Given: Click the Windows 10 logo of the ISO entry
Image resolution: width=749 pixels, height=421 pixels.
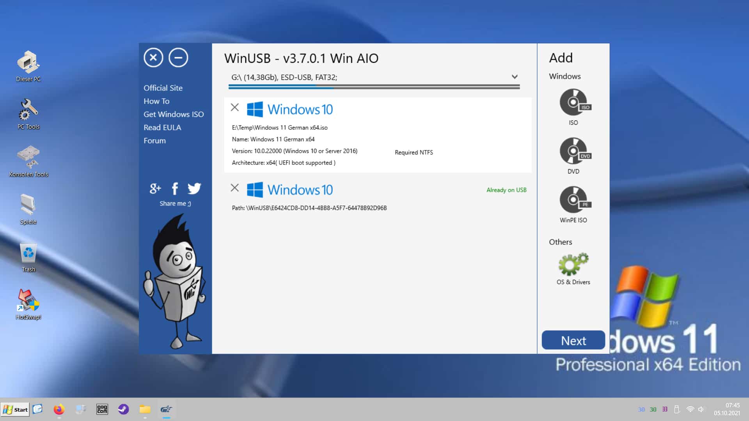Looking at the screenshot, I should point(290,110).
